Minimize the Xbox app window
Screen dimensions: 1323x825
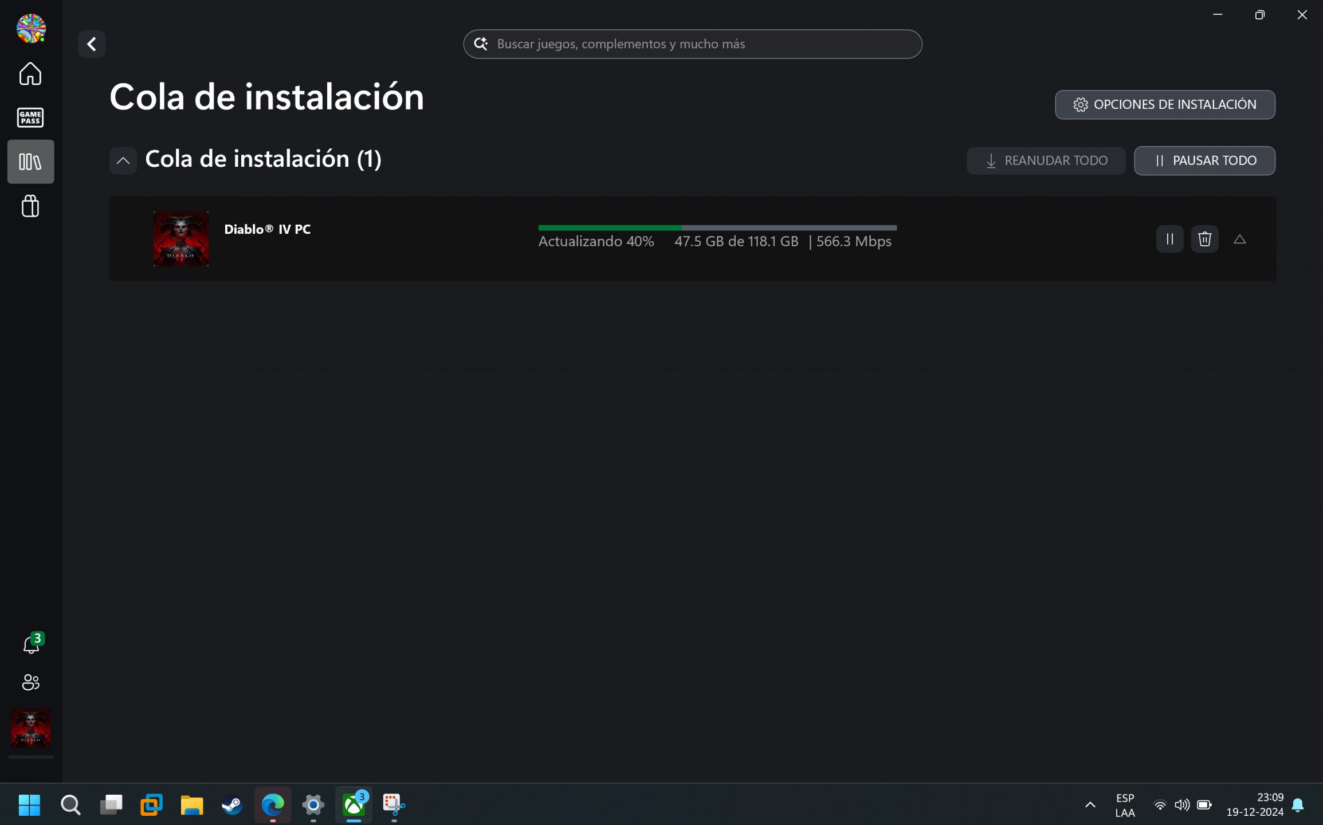(x=1218, y=14)
